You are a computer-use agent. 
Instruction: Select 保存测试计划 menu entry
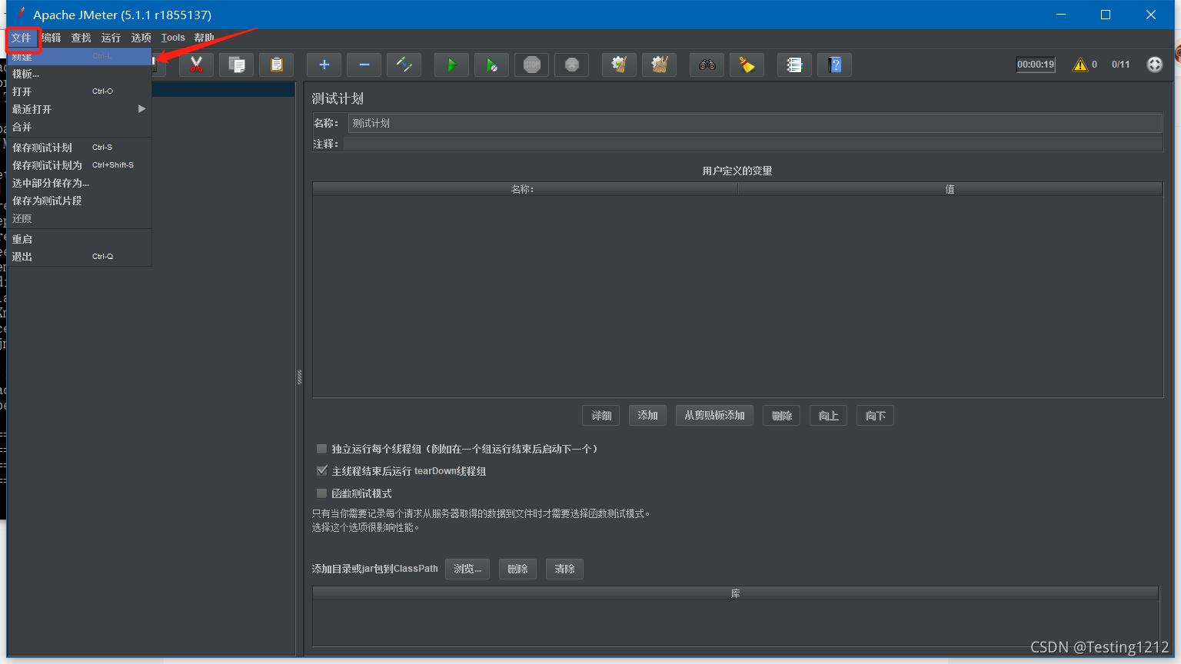79,148
